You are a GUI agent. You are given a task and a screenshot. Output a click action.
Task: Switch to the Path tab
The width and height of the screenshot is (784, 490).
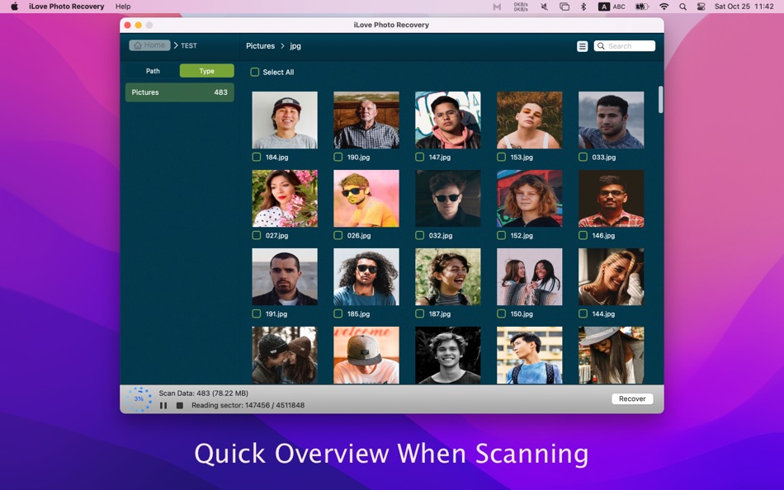152,71
